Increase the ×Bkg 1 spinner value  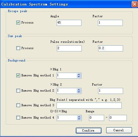79,74
